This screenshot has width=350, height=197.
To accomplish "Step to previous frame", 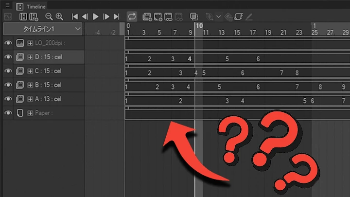I will (85, 17).
